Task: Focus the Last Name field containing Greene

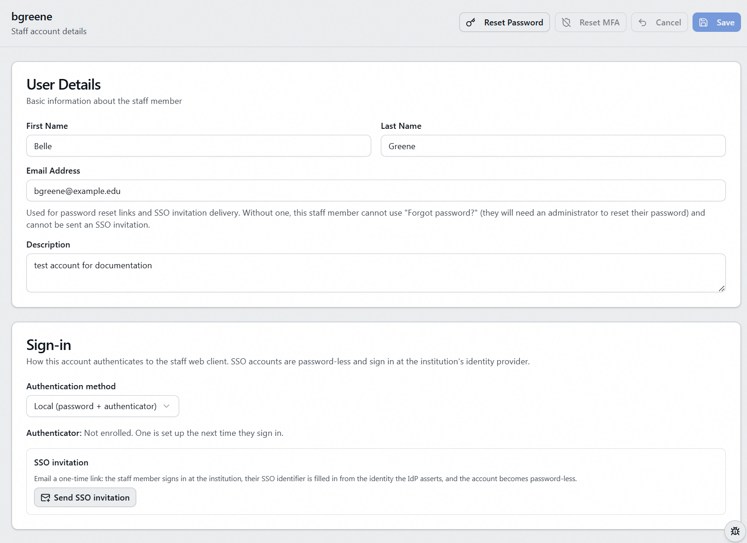Action: click(x=553, y=146)
